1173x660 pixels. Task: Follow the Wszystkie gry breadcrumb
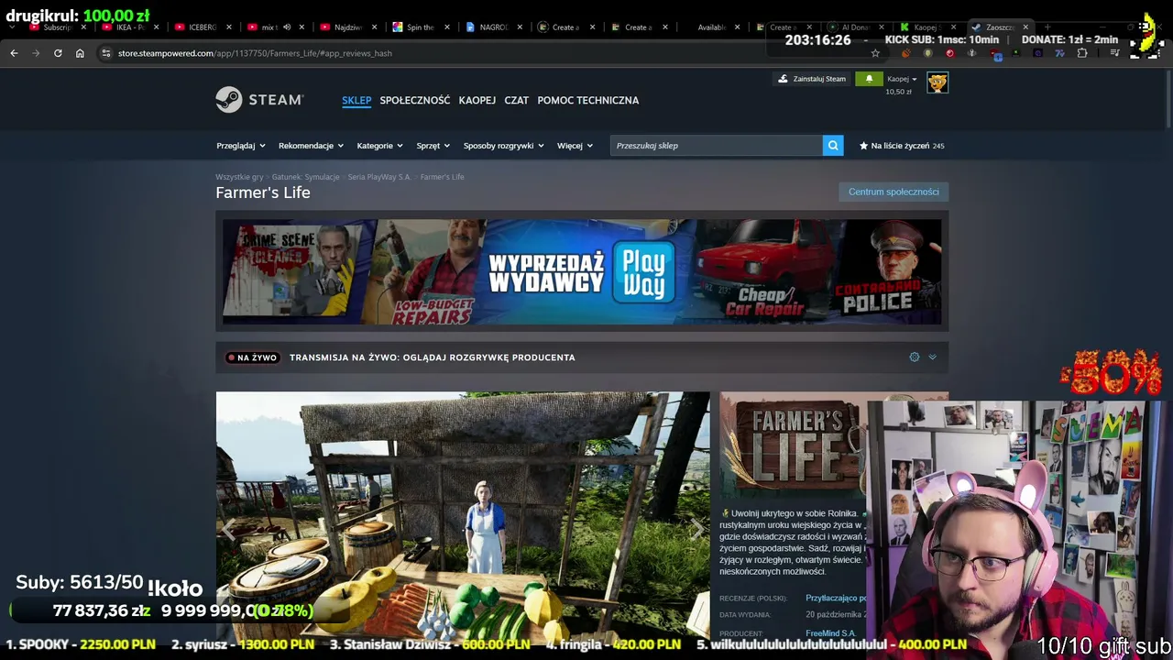tap(239, 177)
